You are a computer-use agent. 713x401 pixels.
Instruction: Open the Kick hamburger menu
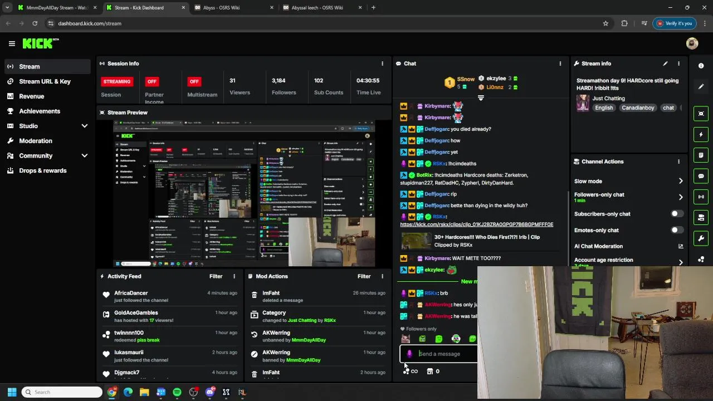pos(12,43)
